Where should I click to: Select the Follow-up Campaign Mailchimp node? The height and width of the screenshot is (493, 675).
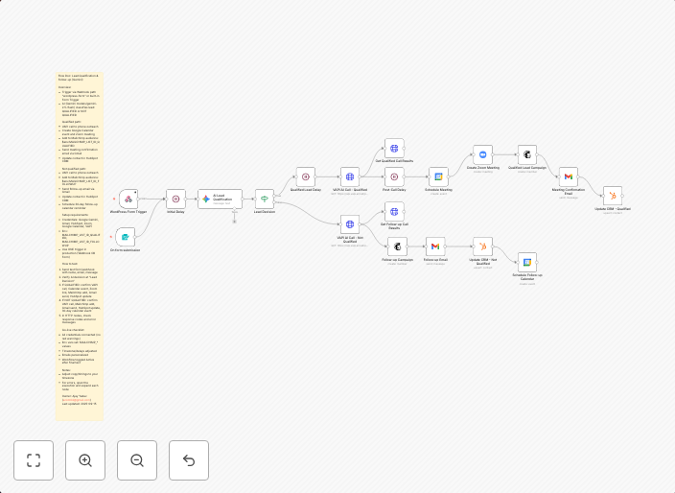(397, 246)
